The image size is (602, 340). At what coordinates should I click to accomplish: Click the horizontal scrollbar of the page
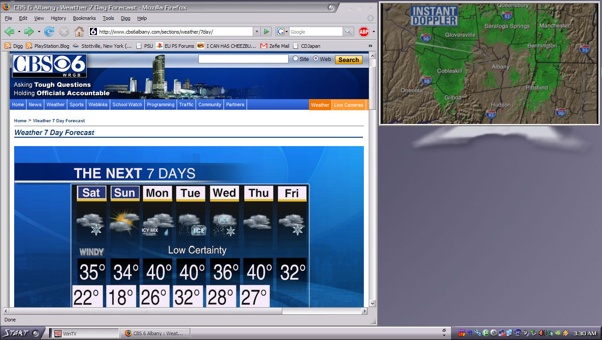click(x=146, y=311)
